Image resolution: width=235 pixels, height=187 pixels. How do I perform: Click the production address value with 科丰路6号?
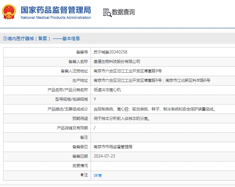152,80
